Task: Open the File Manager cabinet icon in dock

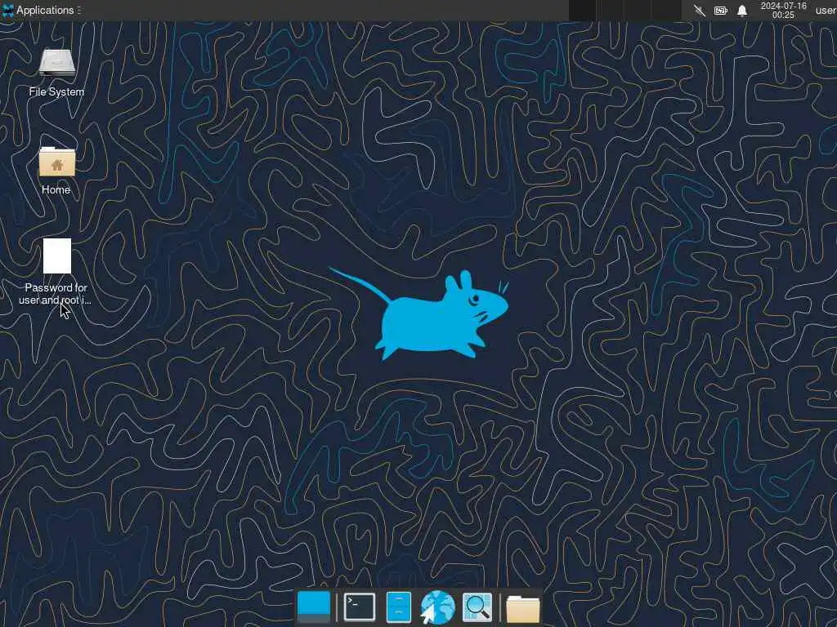Action: pyautogui.click(x=398, y=607)
